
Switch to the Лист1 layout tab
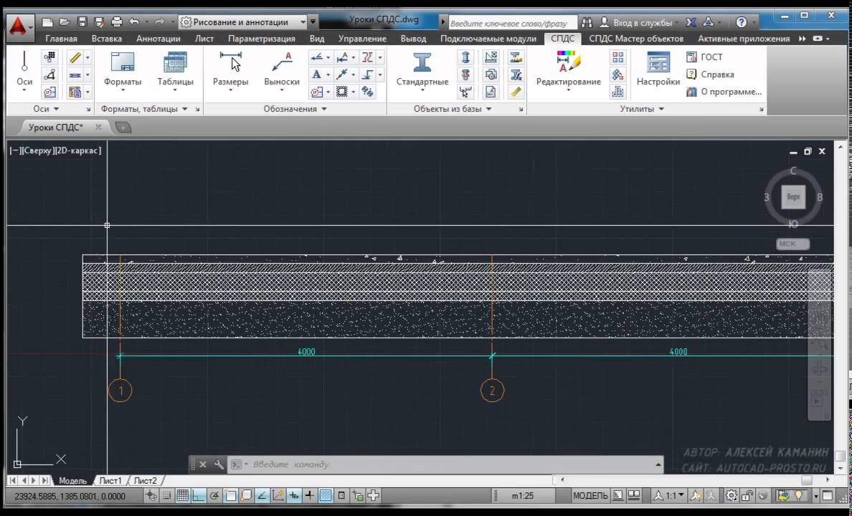[x=110, y=481]
